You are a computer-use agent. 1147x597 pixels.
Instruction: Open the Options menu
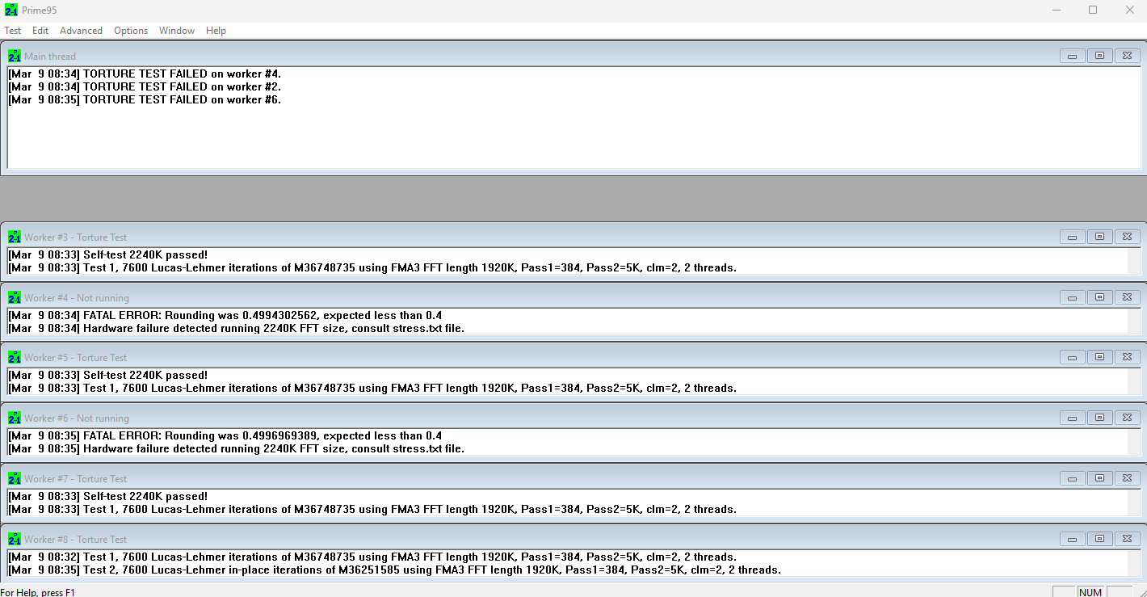click(131, 31)
